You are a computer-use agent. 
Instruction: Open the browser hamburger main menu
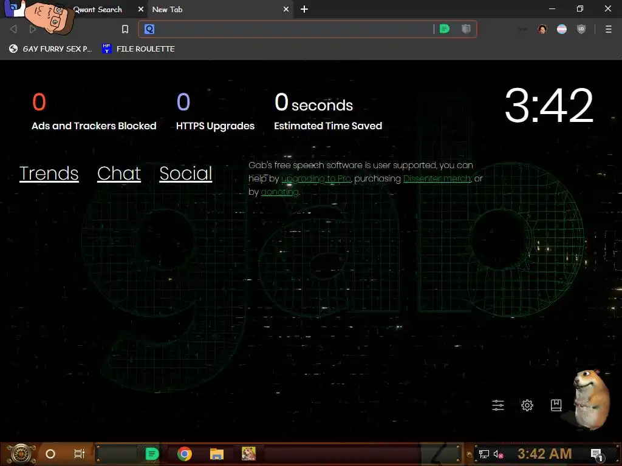(x=609, y=29)
